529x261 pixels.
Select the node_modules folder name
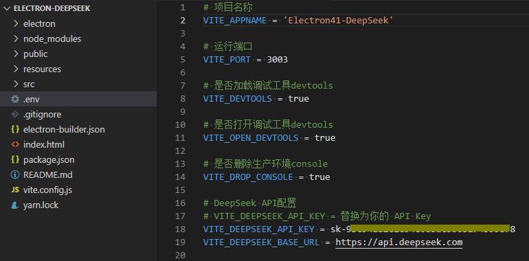tap(52, 38)
